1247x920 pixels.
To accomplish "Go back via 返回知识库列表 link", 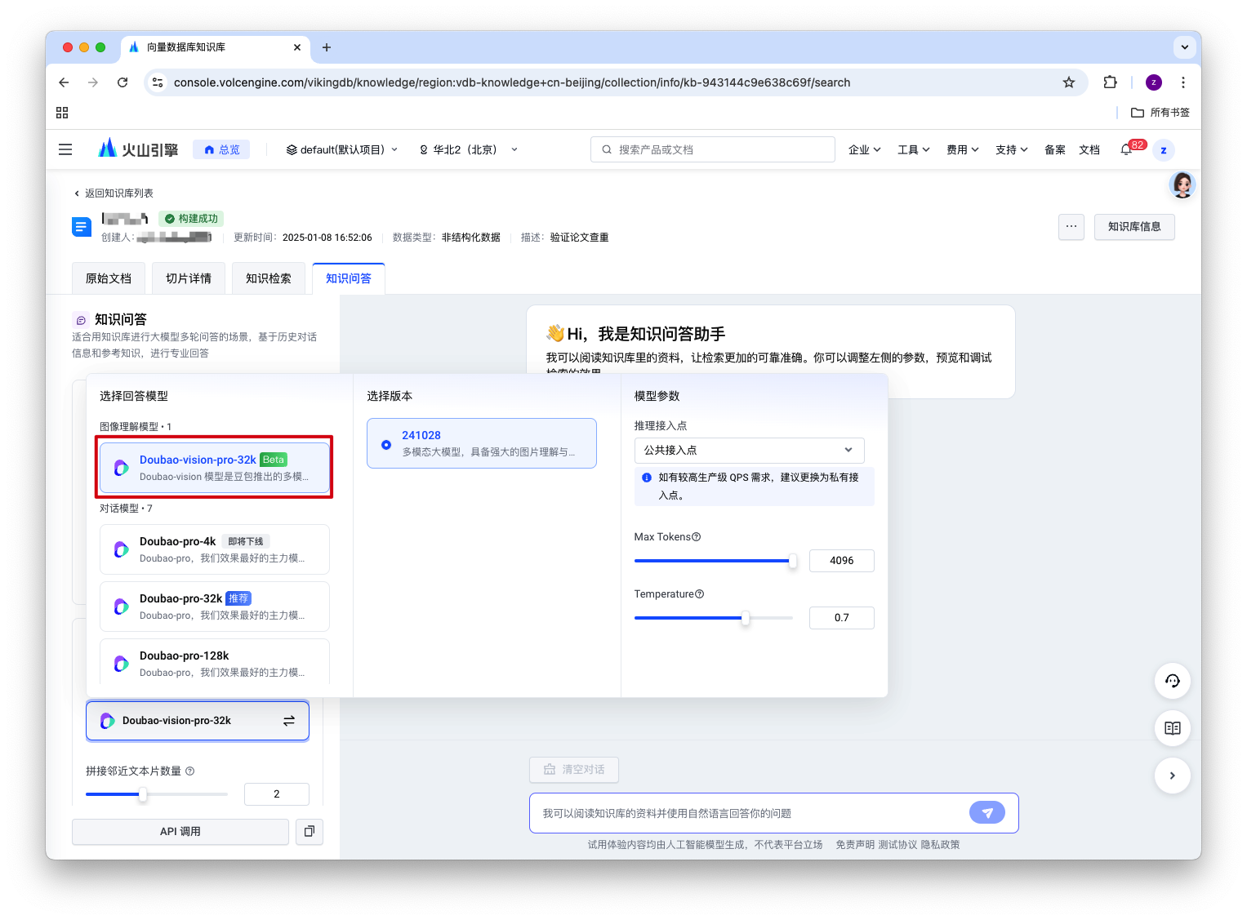I will [114, 193].
